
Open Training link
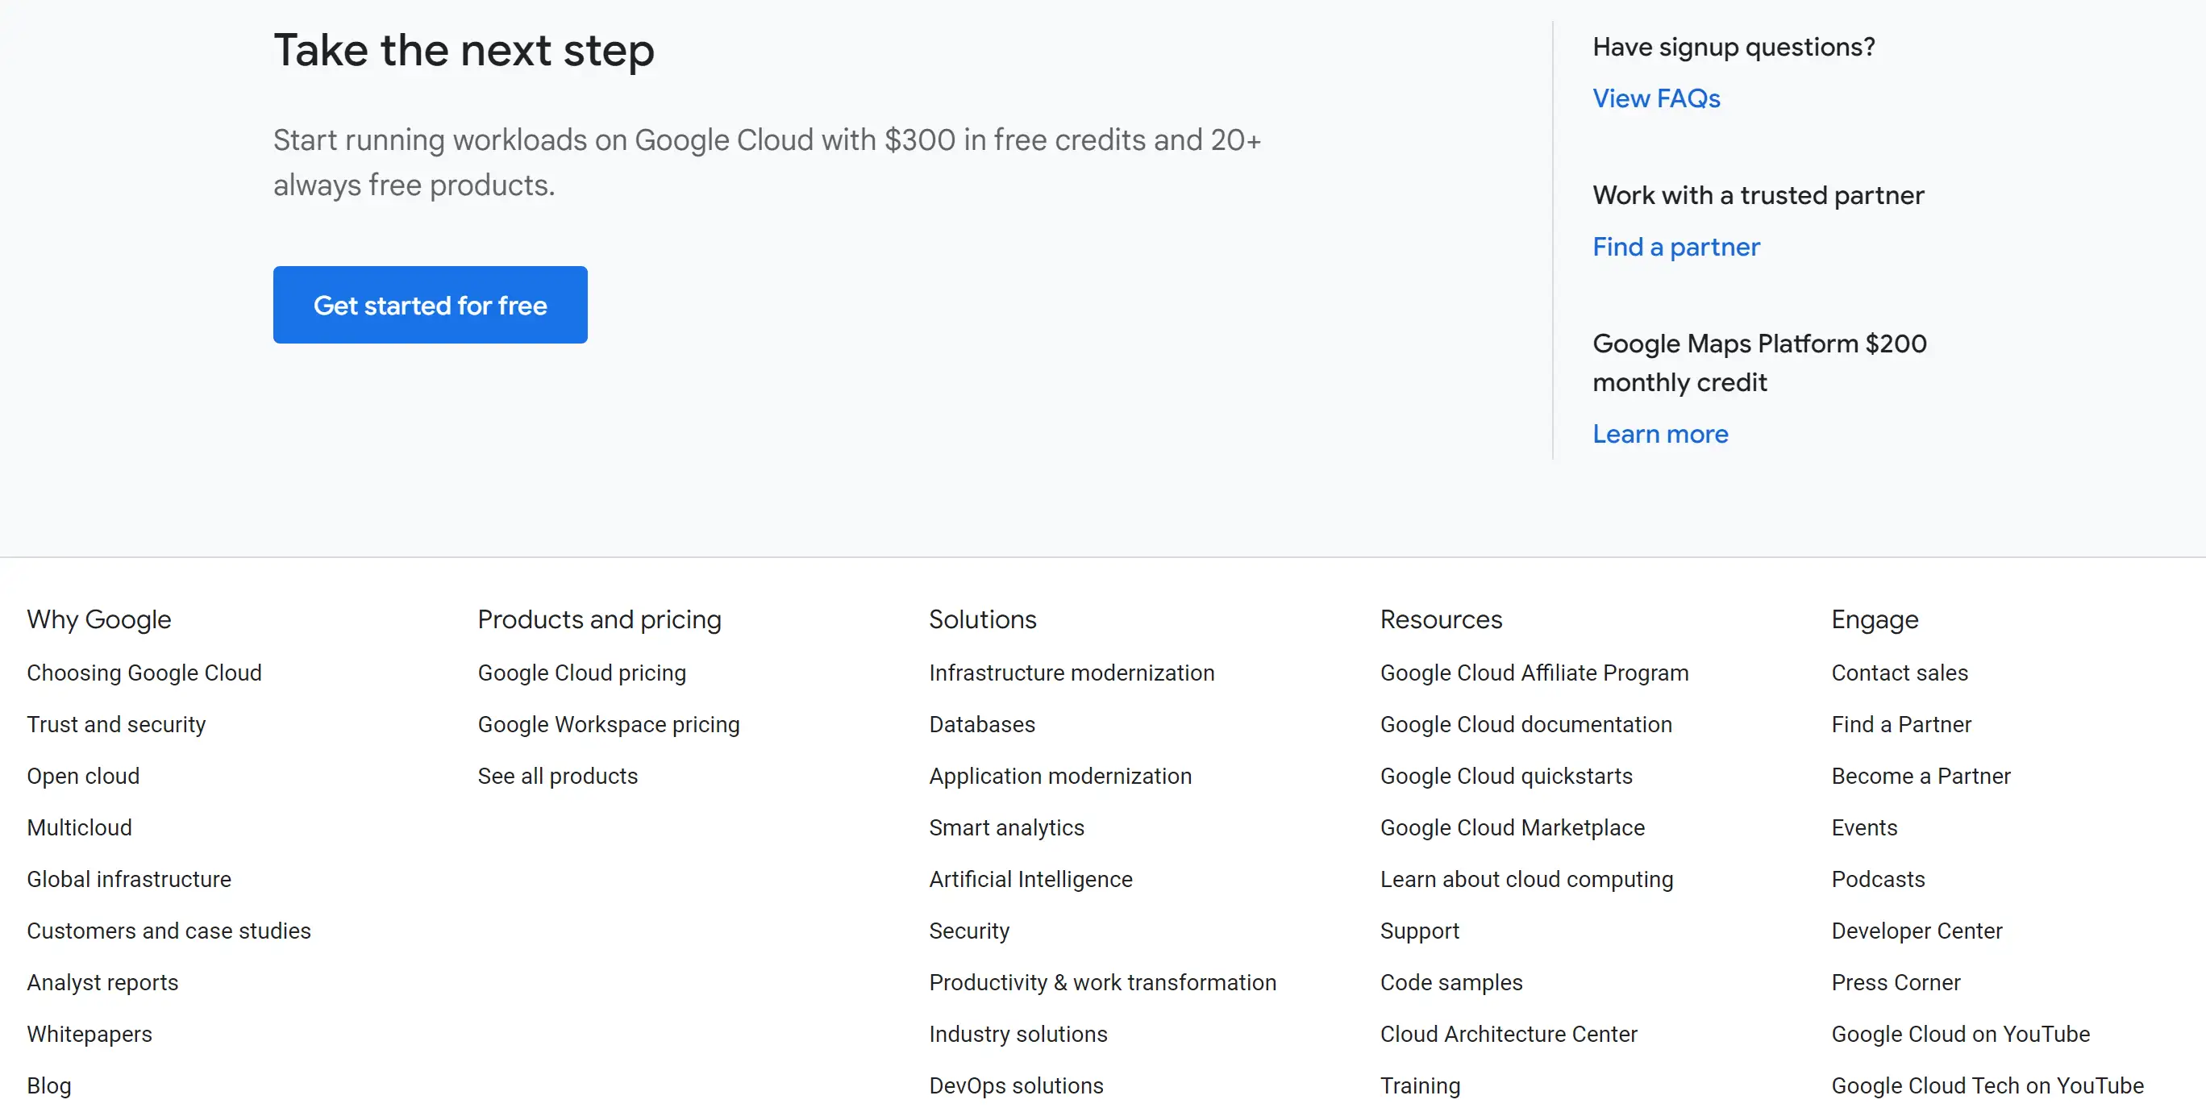point(1420,1085)
